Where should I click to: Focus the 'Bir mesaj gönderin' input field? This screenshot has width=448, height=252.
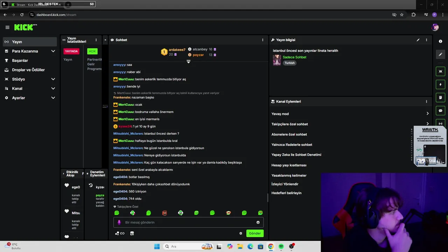tap(188, 222)
